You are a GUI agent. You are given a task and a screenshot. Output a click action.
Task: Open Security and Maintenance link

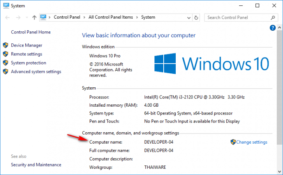pyautogui.click(x=36, y=165)
